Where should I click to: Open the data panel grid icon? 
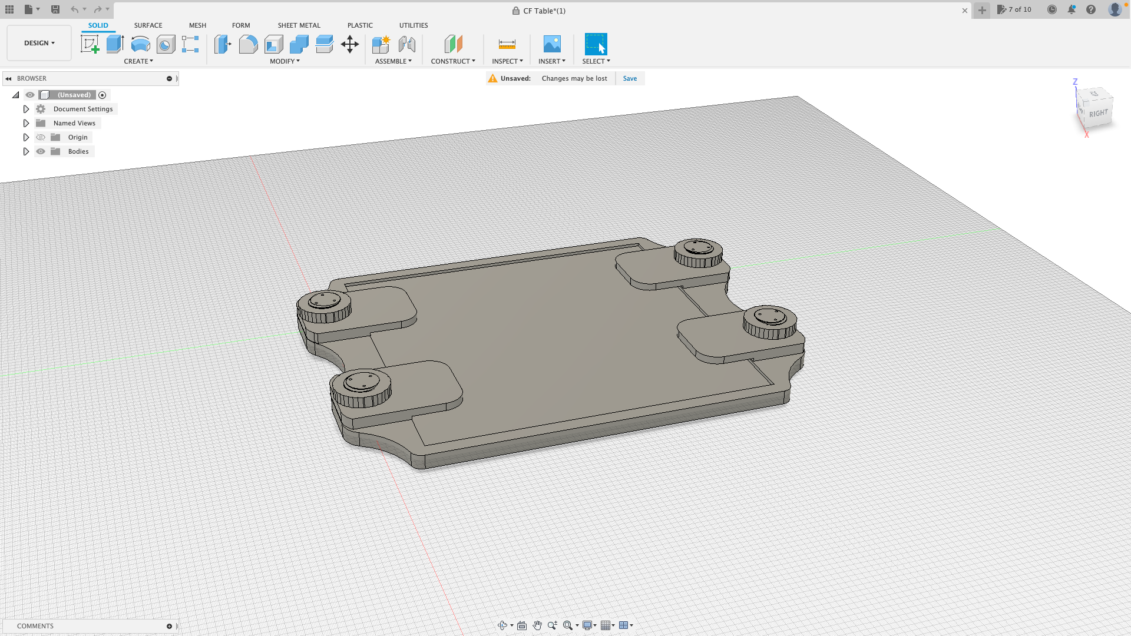(9, 9)
